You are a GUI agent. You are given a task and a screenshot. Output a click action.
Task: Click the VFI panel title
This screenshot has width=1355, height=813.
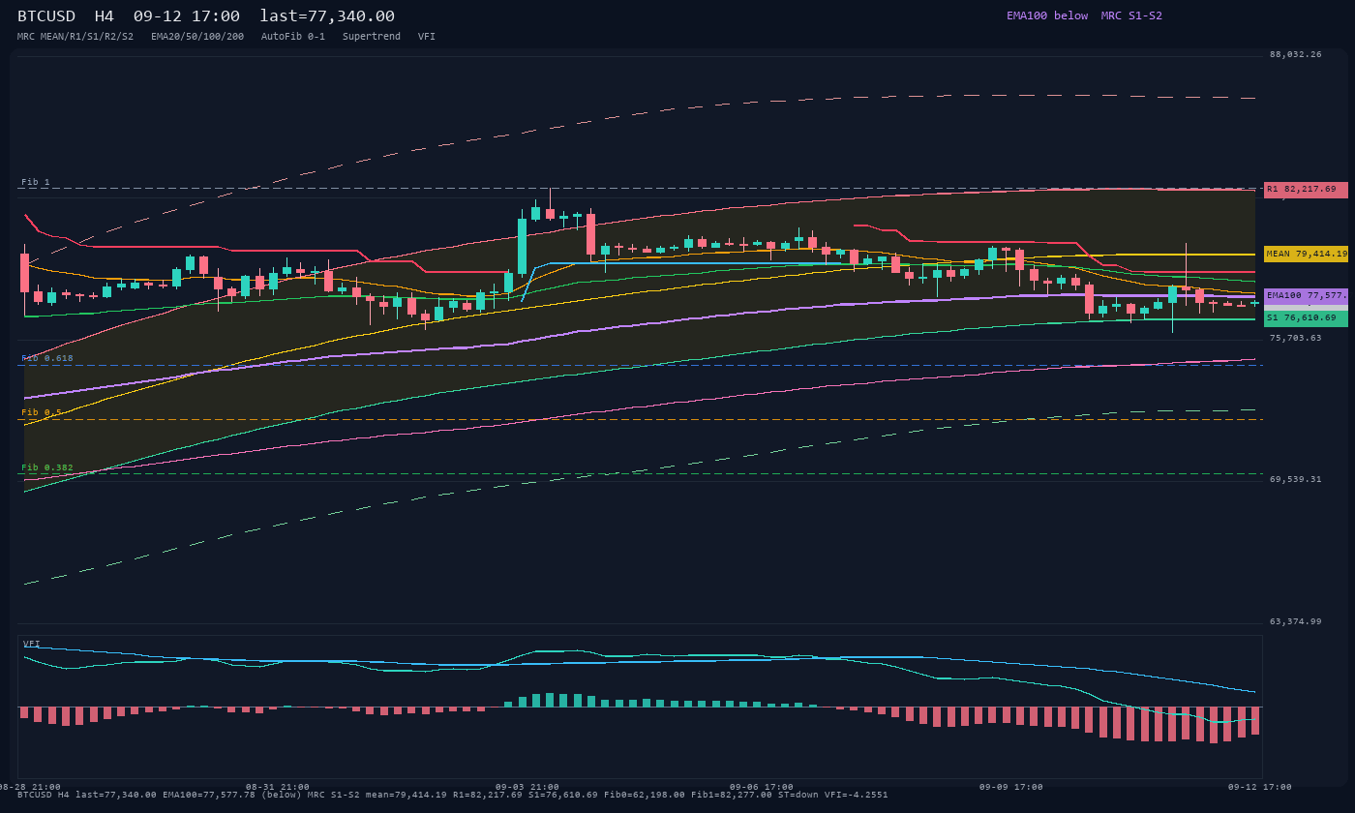tap(32, 644)
